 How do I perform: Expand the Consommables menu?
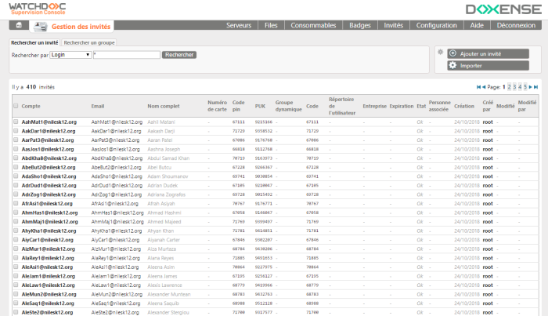(308, 26)
